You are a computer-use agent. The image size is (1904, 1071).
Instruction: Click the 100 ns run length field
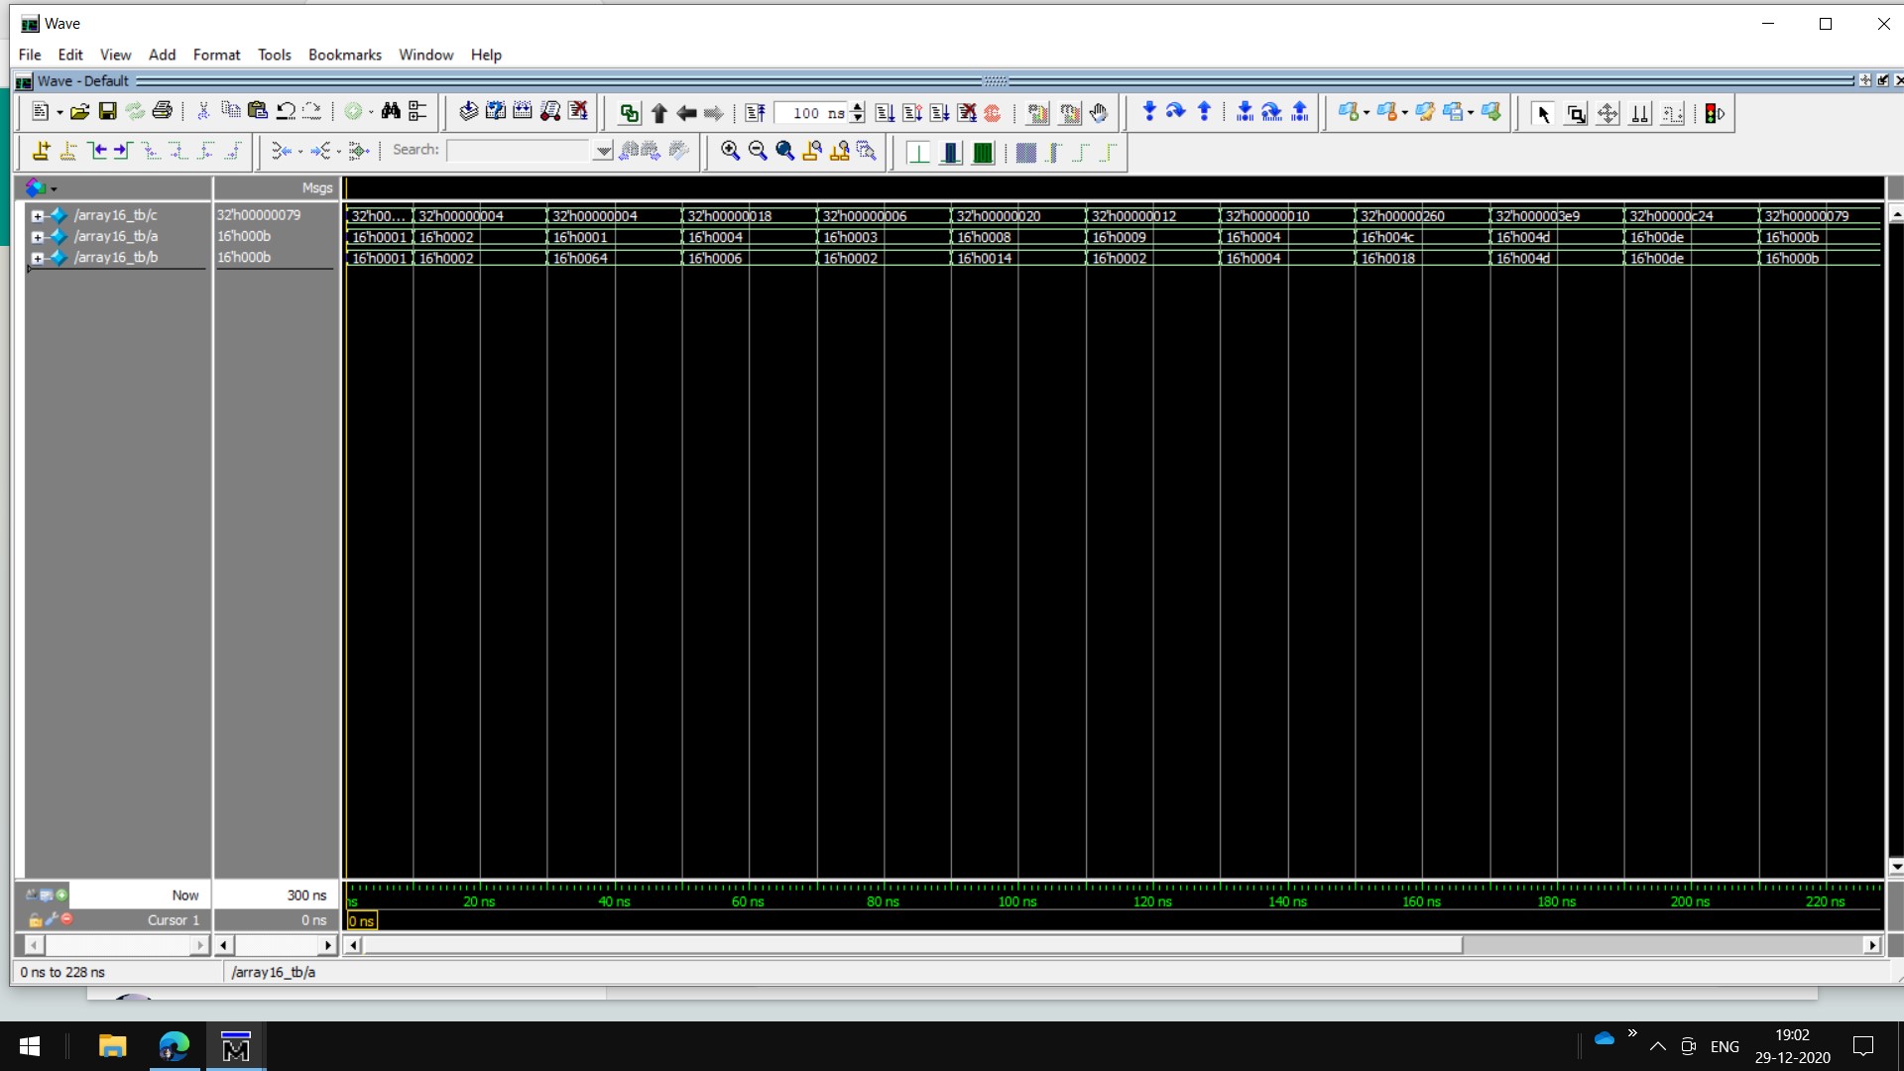810,113
